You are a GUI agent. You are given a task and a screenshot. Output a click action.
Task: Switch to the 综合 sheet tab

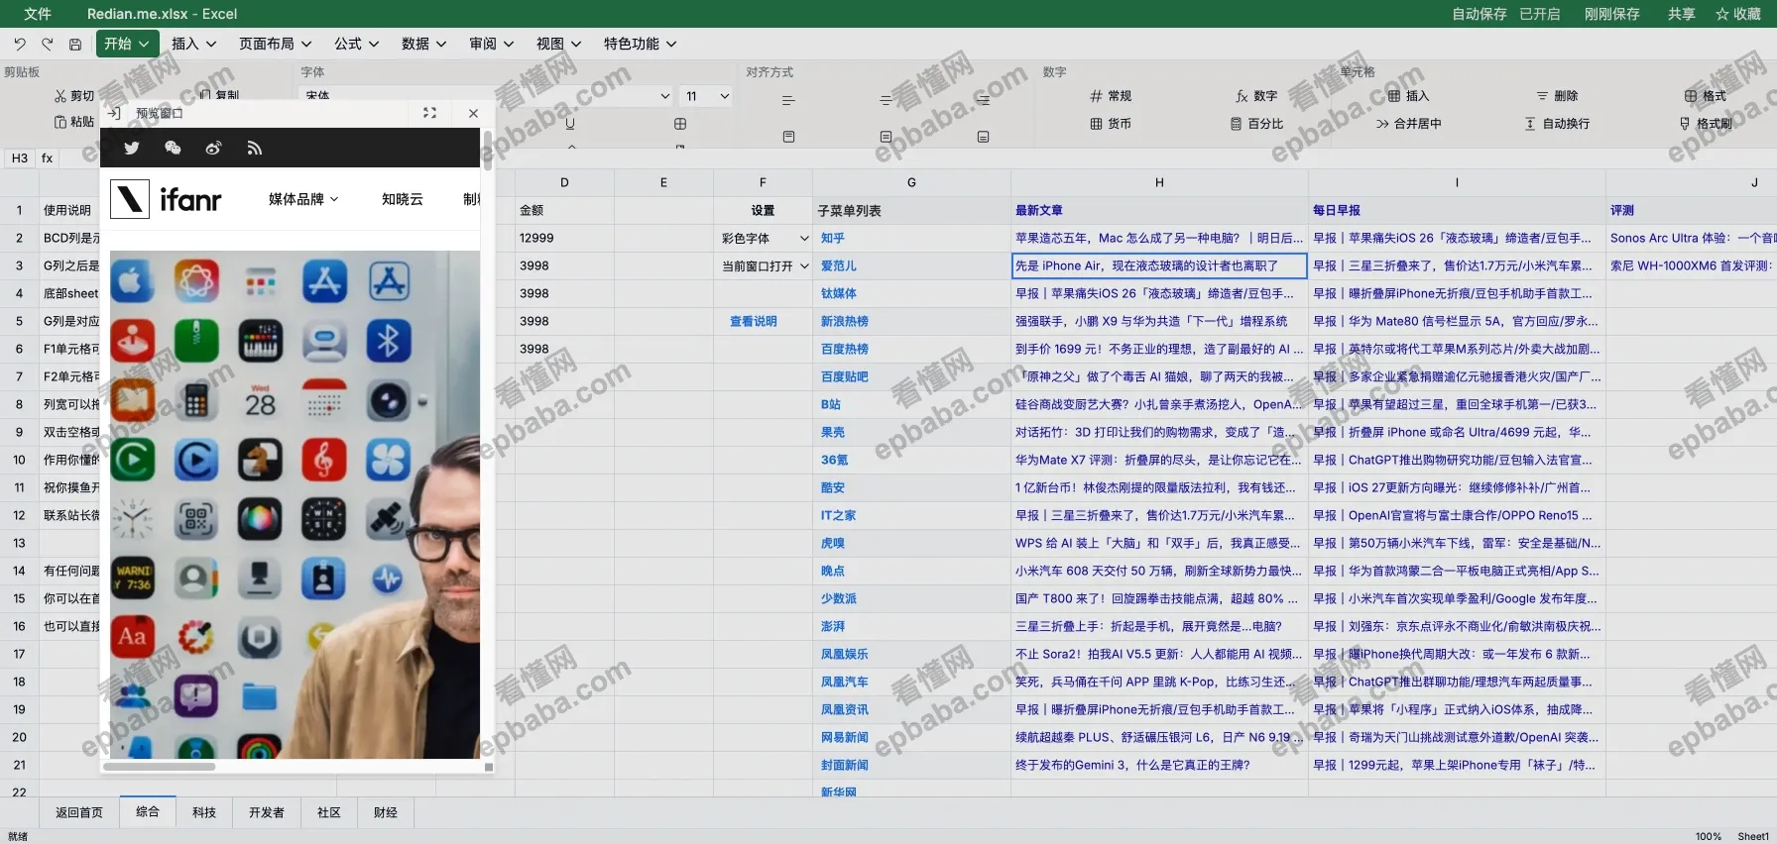[148, 811]
